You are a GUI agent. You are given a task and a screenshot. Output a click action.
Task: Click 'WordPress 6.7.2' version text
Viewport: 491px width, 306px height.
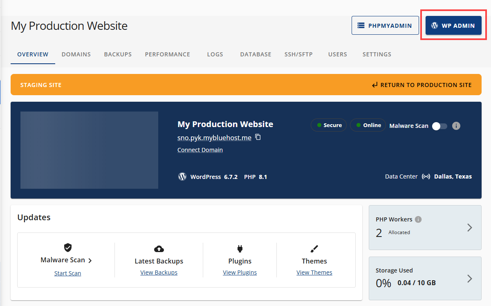tap(214, 177)
